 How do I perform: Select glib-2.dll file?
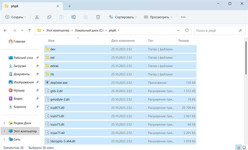click(120, 91)
